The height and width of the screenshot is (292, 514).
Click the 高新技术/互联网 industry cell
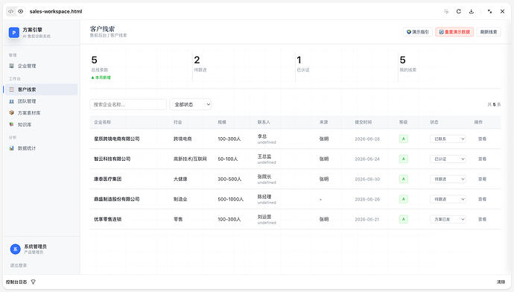click(190, 159)
